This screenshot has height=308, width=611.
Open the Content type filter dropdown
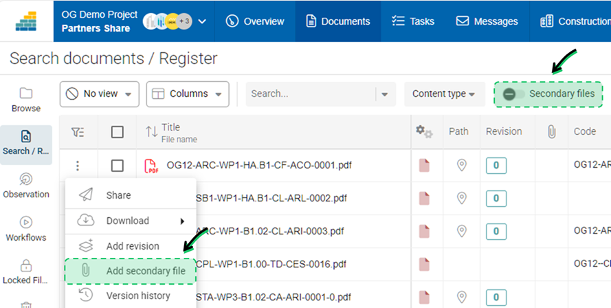pos(444,94)
